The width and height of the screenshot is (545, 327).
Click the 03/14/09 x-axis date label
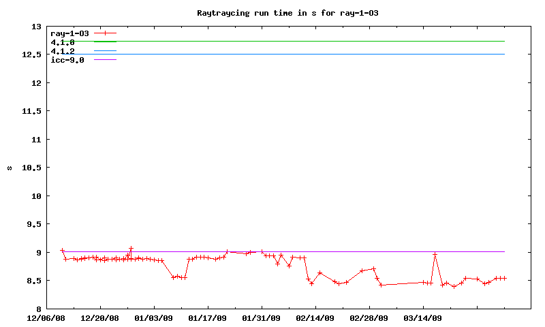pyautogui.click(x=423, y=317)
